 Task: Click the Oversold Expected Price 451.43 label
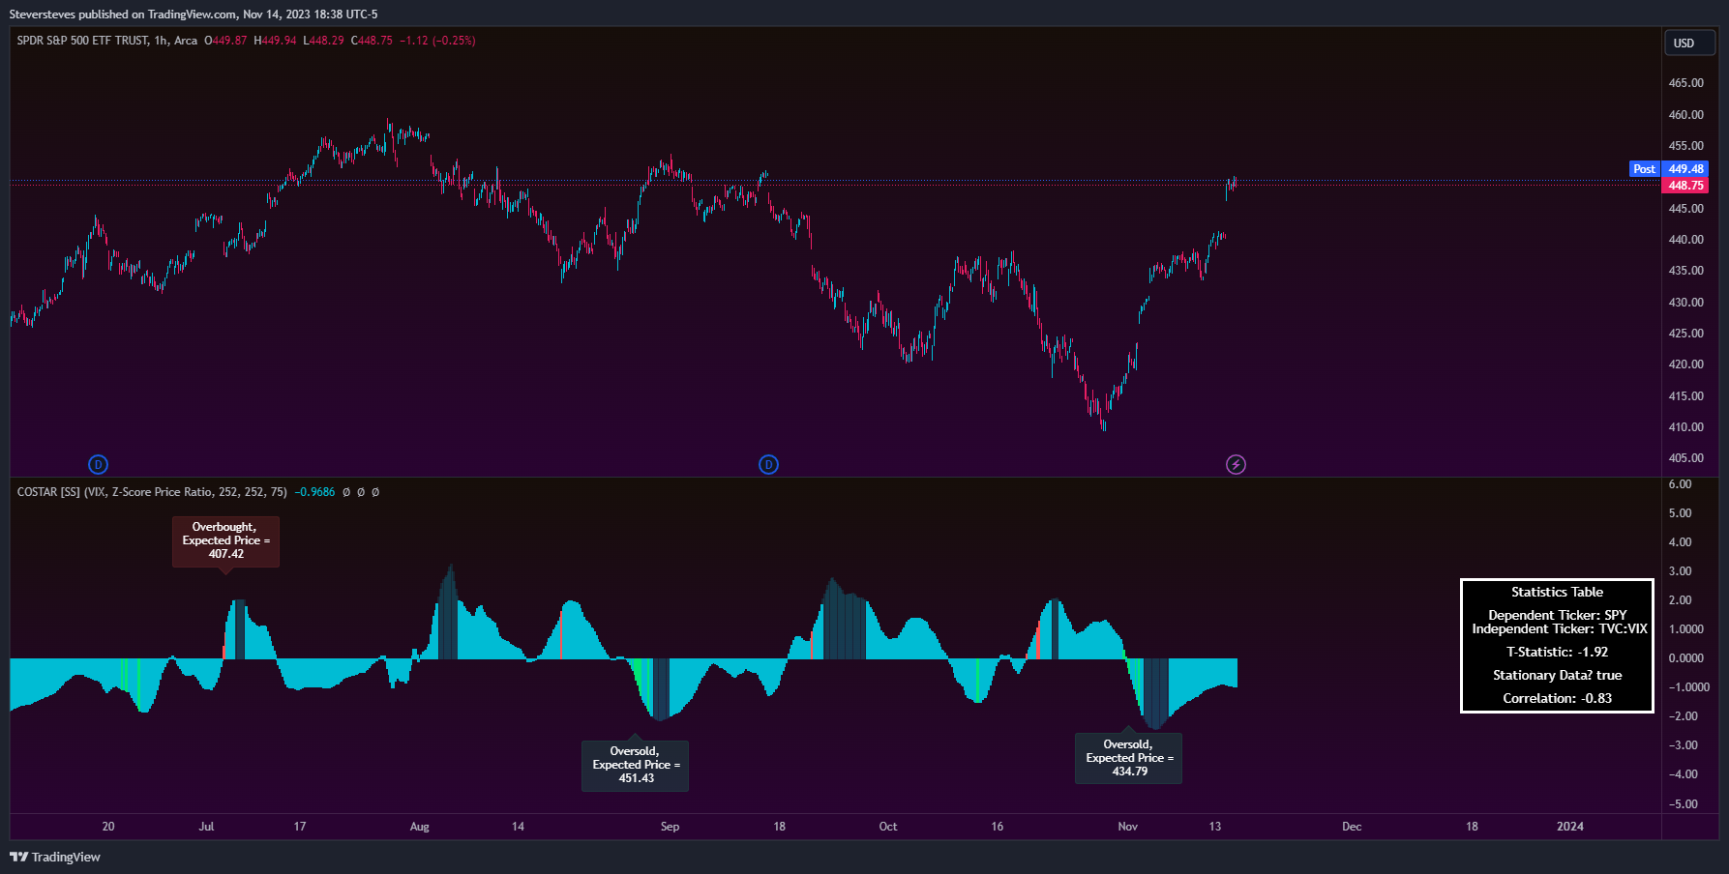click(x=636, y=765)
